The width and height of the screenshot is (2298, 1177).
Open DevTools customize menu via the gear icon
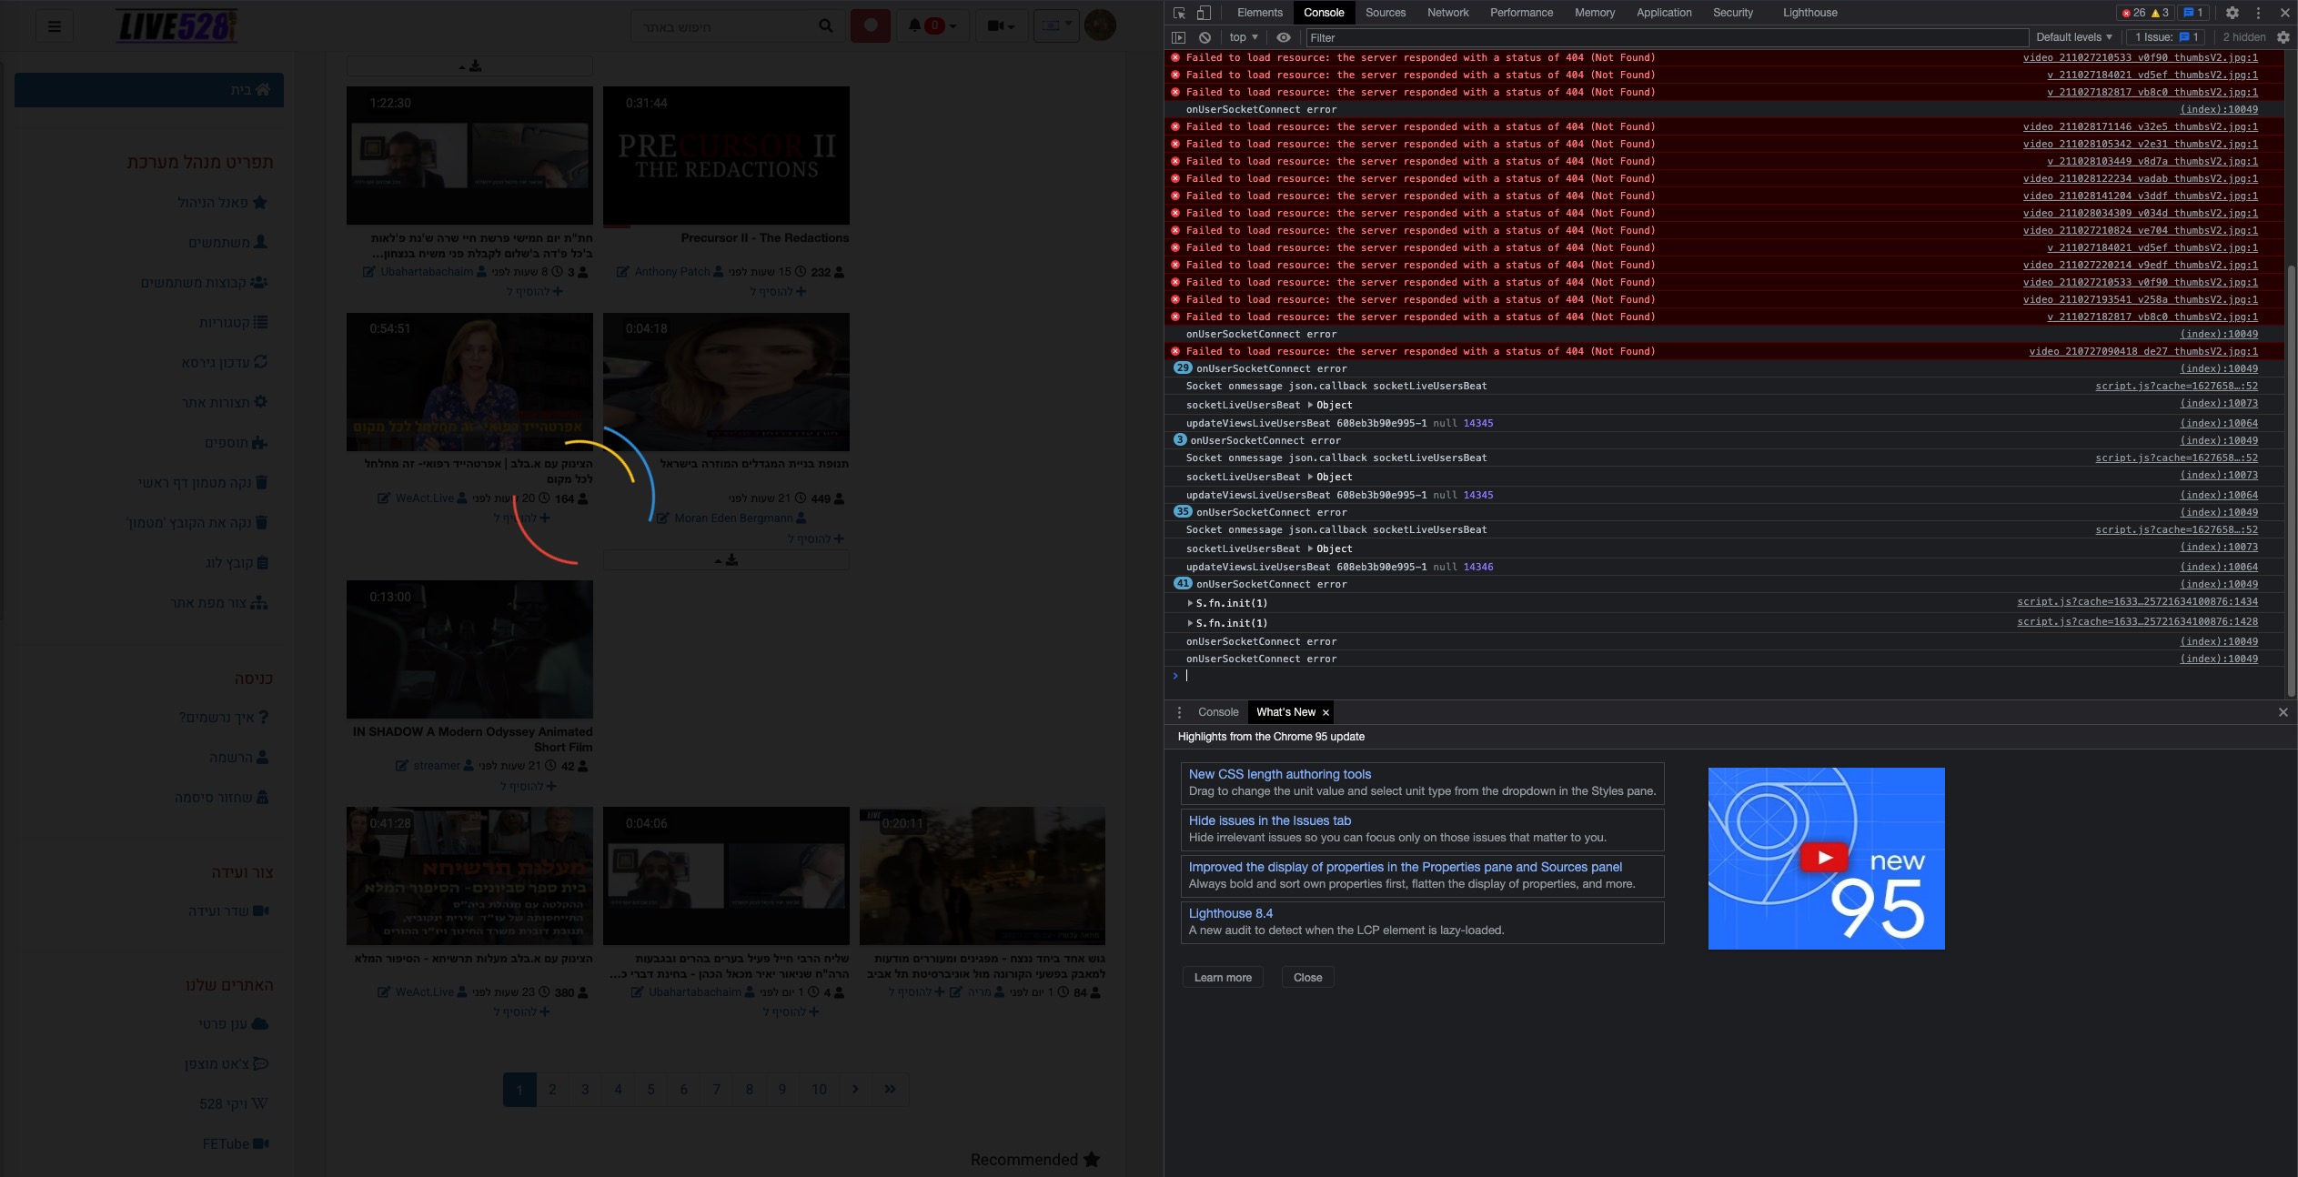coord(2232,13)
